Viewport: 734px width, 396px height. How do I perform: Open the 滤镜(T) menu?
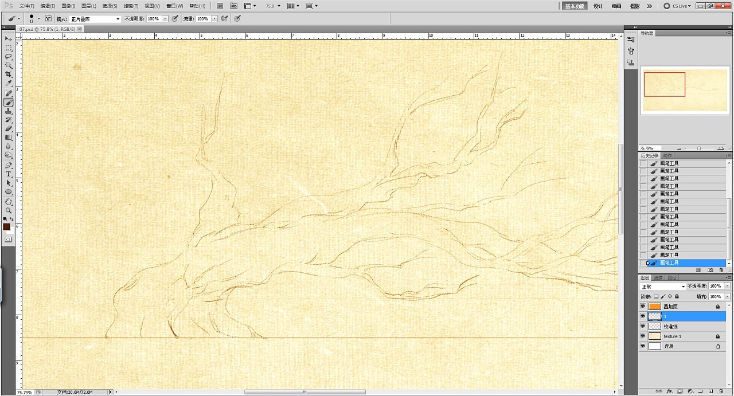131,6
